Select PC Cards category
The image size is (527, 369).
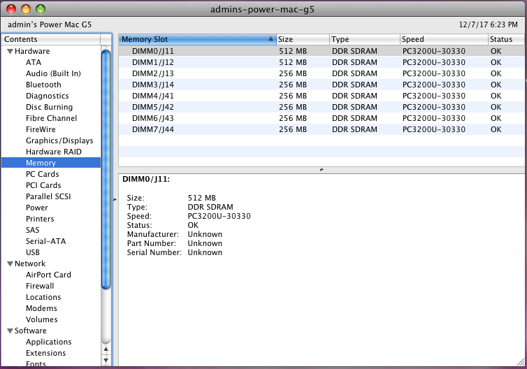pos(43,174)
